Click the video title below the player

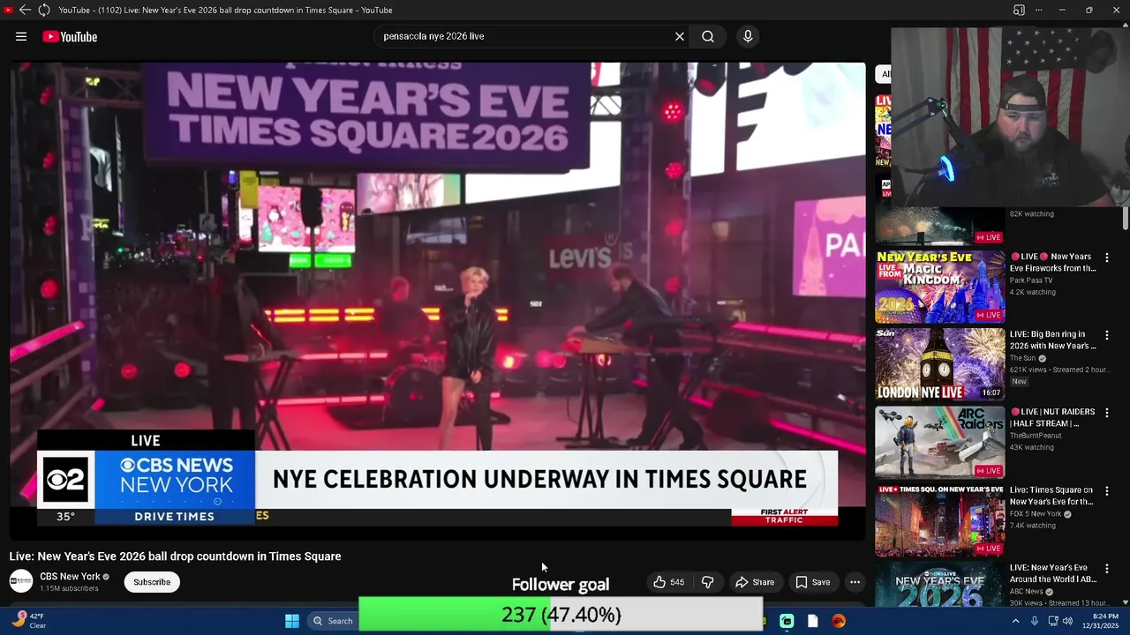pyautogui.click(x=175, y=557)
